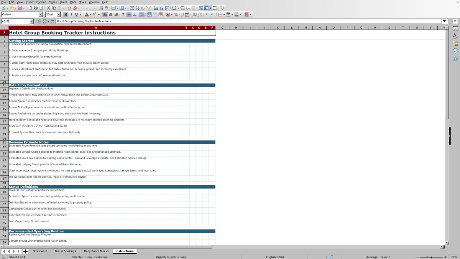Open Background Color dropdown arrow
Screen dimensions: 460x259
[99, 15]
